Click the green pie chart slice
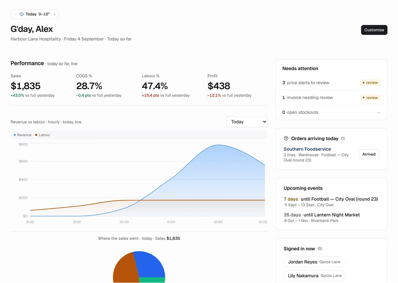Image resolution: width=398 pixels, height=283 pixels. point(152,280)
